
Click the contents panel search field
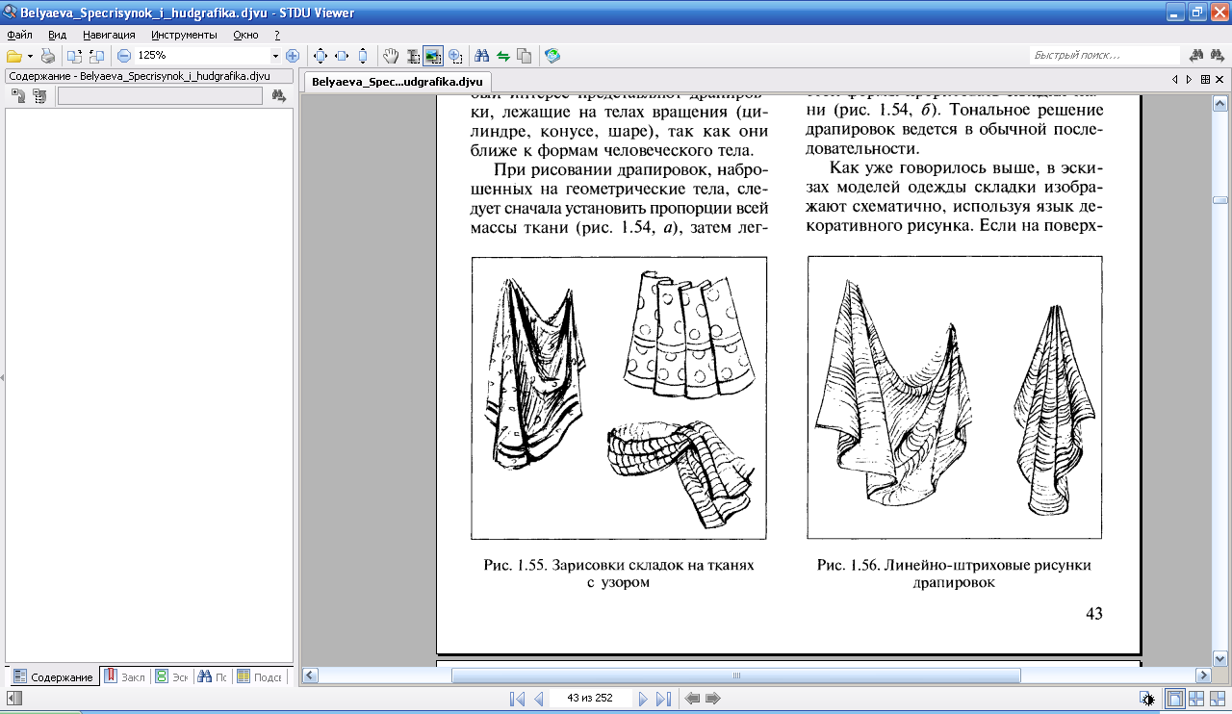(161, 95)
